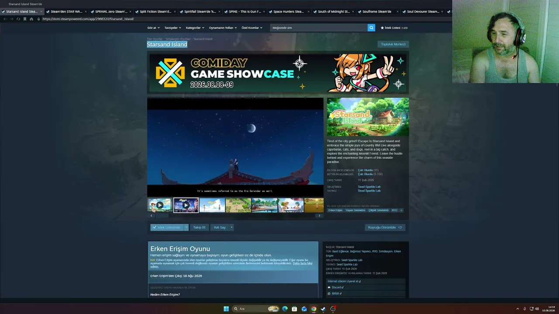Click the Kuyruğu Görüntüle button
This screenshot has width=559, height=314.
click(x=385, y=227)
